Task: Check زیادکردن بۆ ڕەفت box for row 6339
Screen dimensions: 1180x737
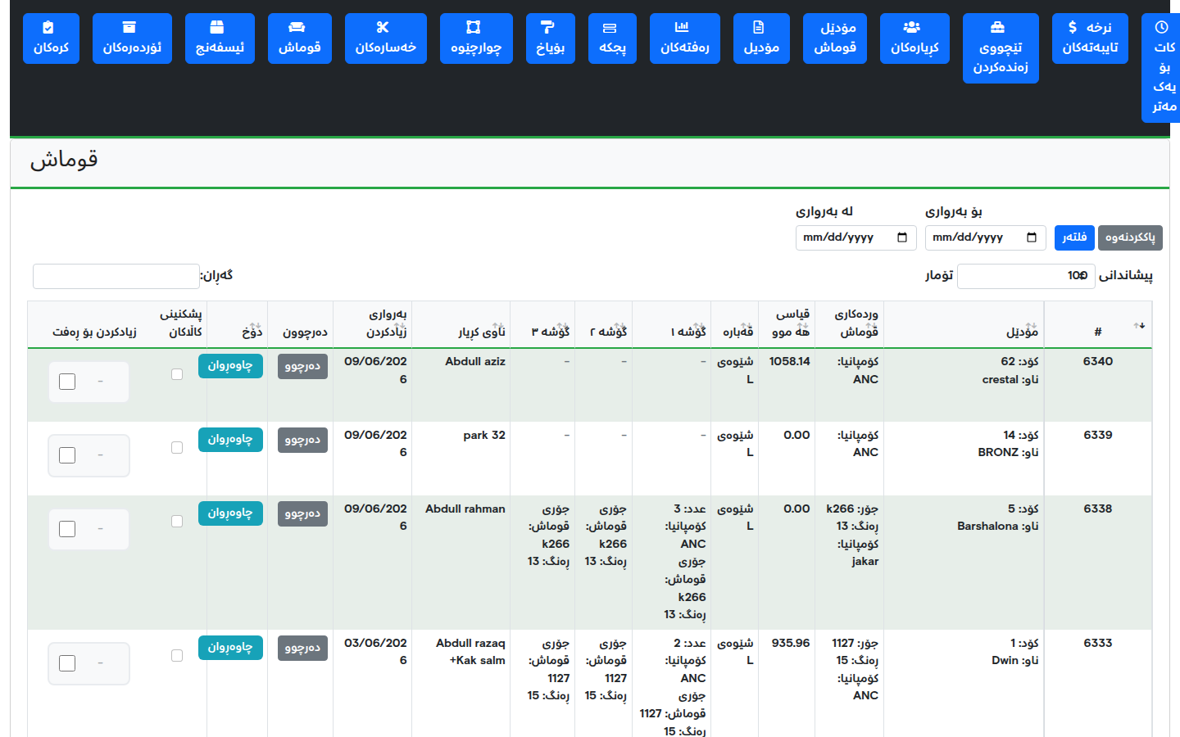Action: 67,455
